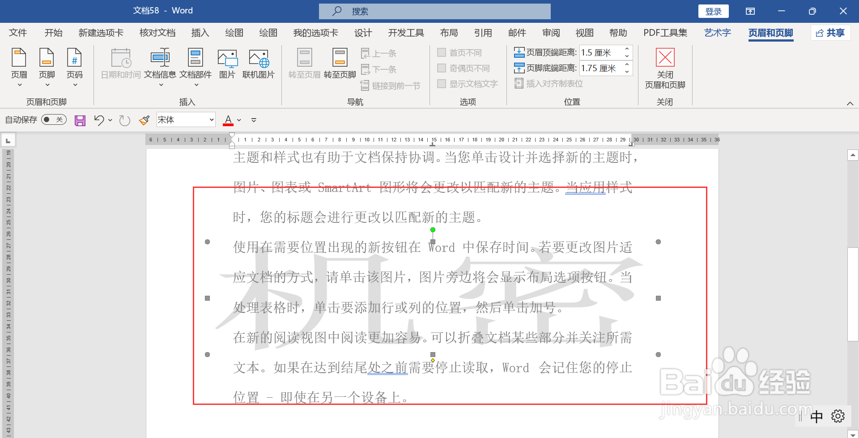Click 关闭页眉和页脚 close button
The width and height of the screenshot is (859, 438).
pyautogui.click(x=665, y=68)
